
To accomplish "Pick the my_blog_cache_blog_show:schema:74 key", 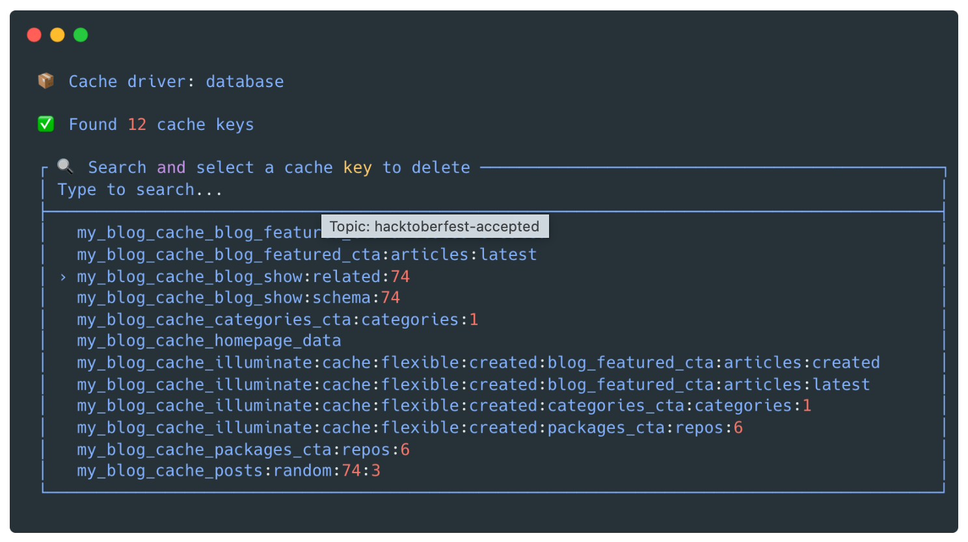I will (x=238, y=298).
